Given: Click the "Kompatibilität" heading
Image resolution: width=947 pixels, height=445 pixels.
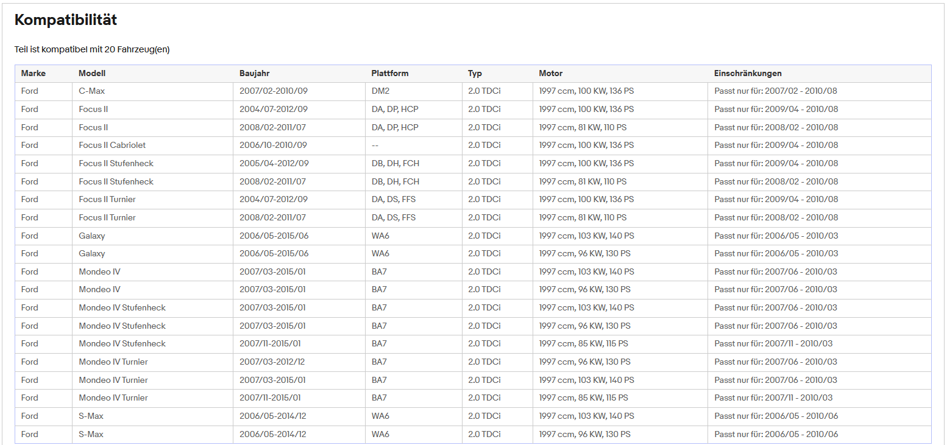Looking at the screenshot, I should (x=66, y=20).
